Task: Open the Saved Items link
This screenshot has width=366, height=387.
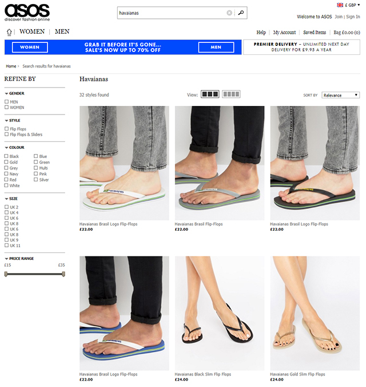Action: (x=315, y=32)
